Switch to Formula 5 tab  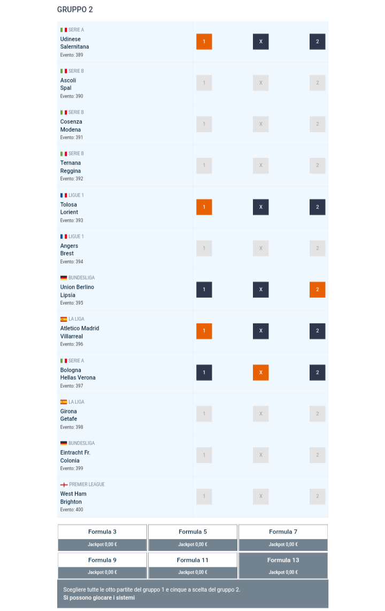[192, 532]
